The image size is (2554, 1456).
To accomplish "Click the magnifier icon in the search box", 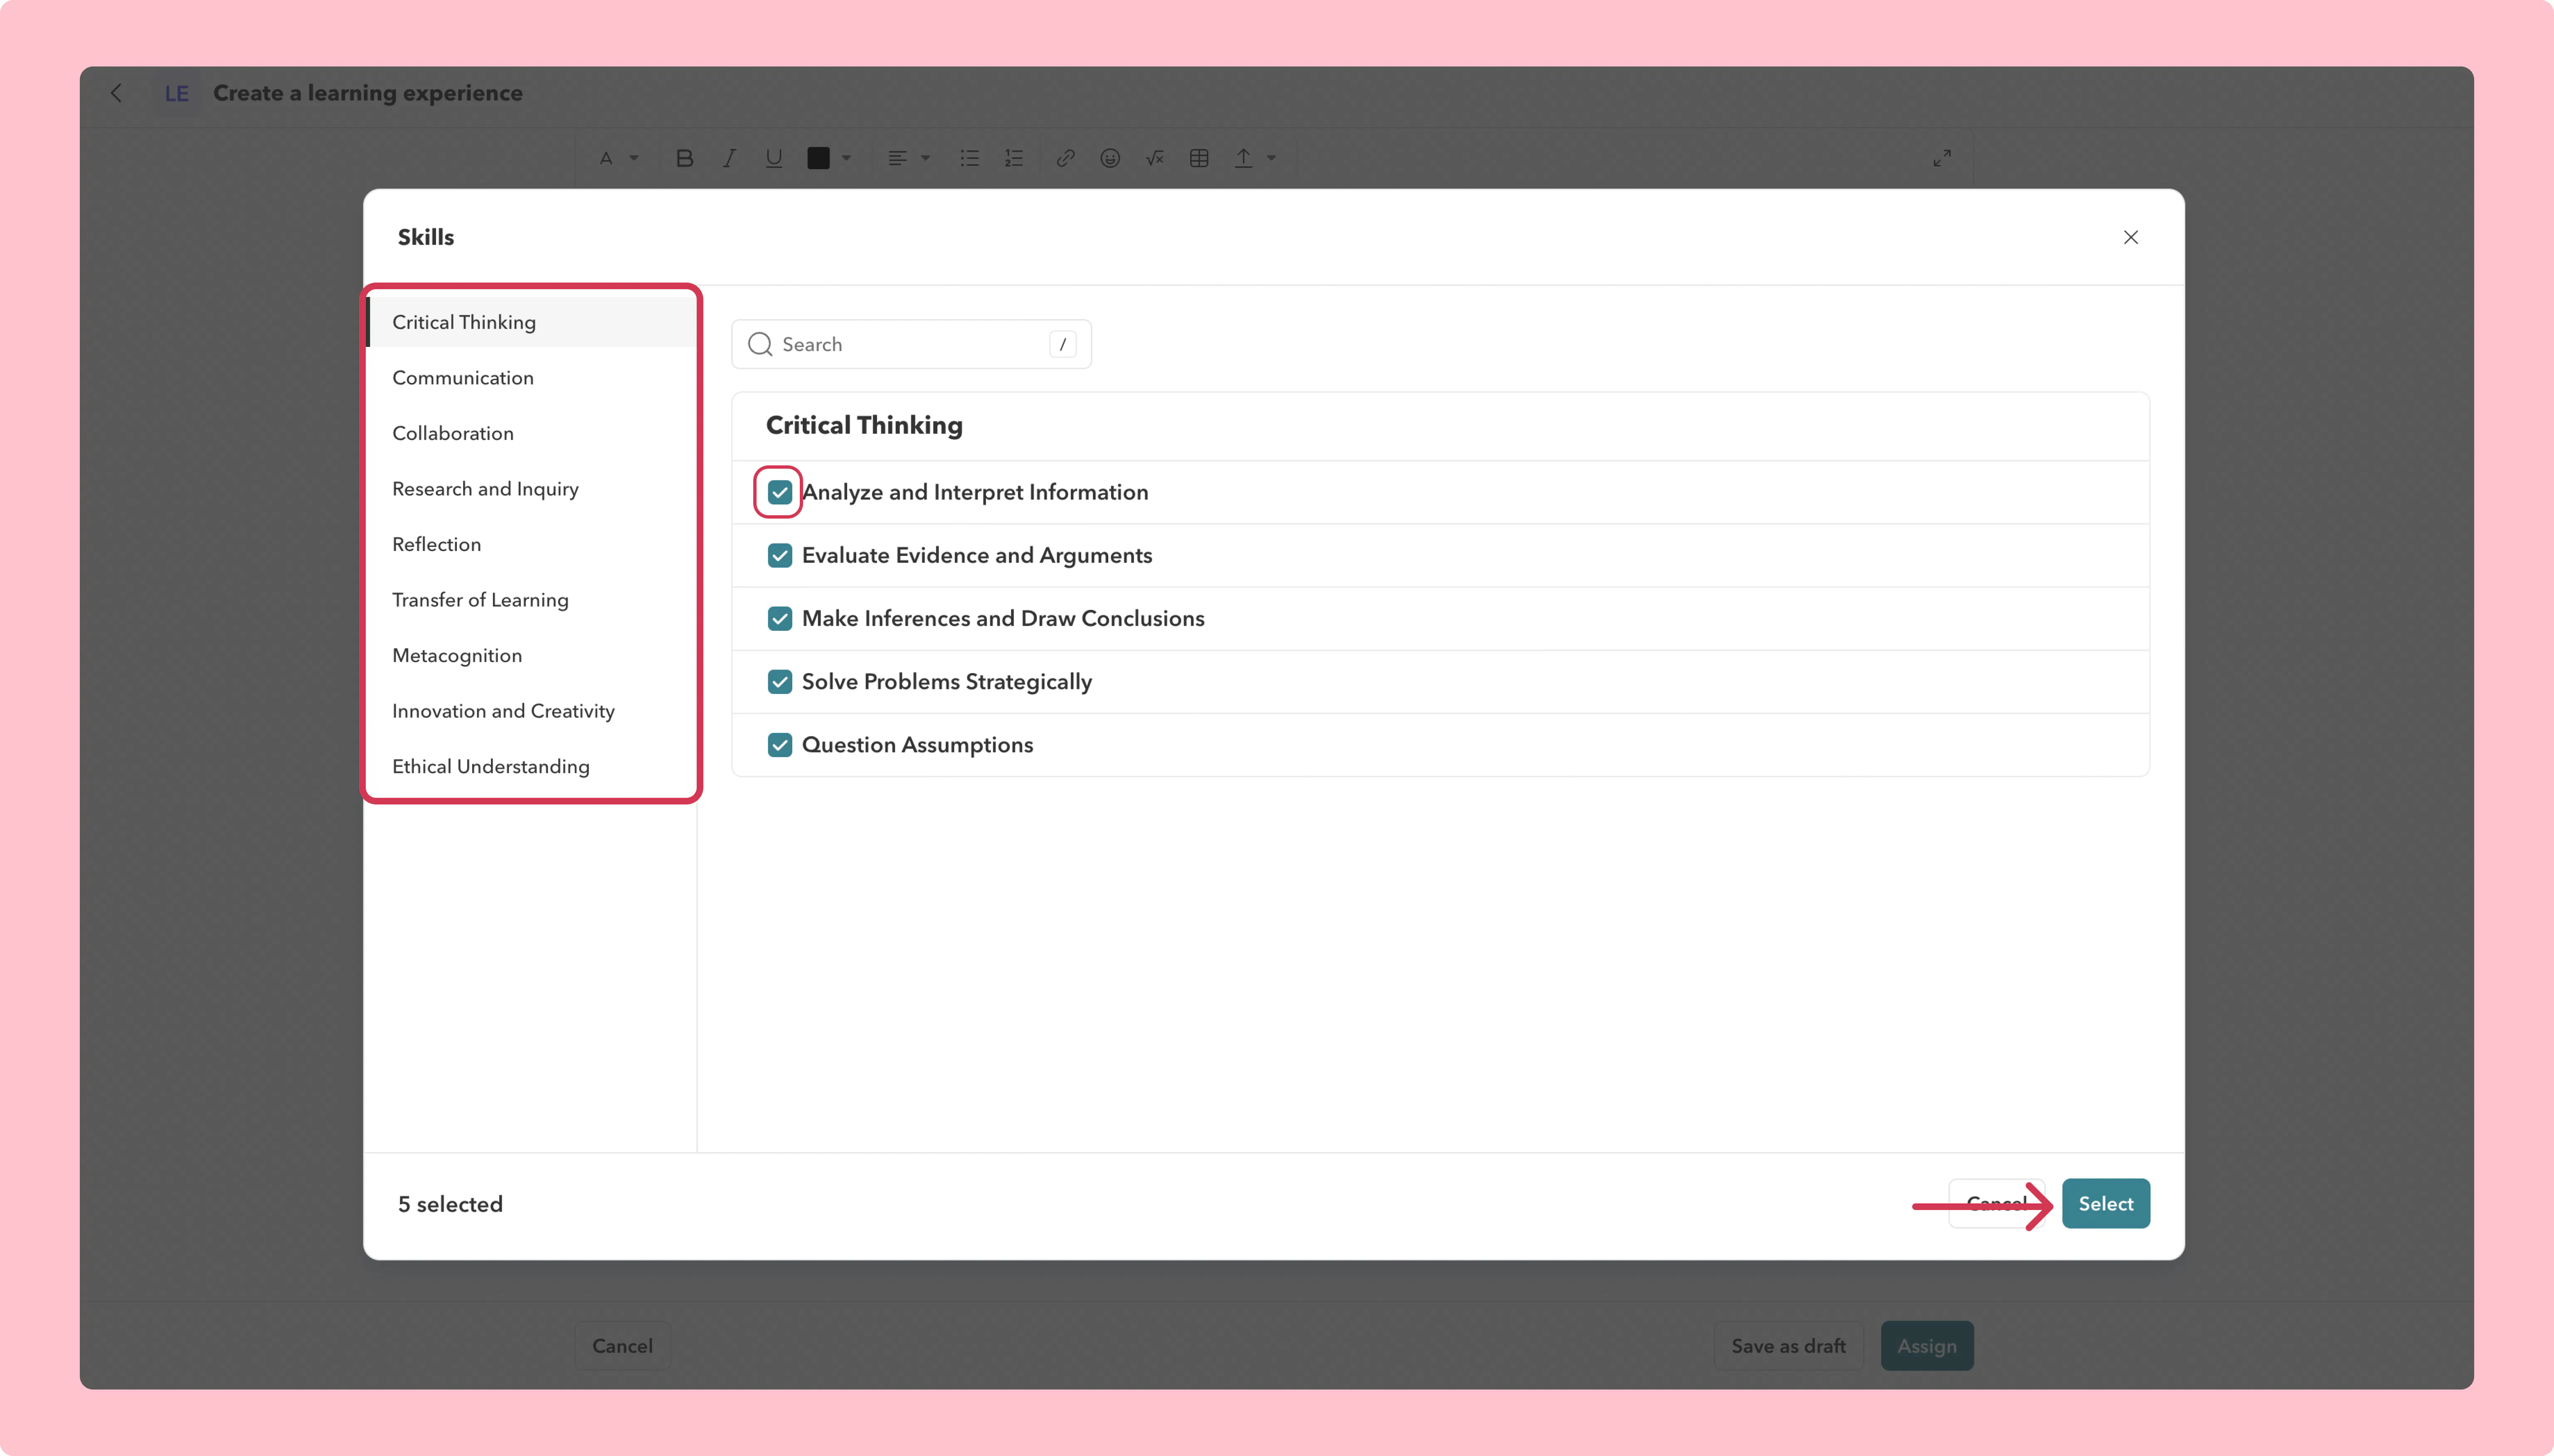I will pos(760,344).
